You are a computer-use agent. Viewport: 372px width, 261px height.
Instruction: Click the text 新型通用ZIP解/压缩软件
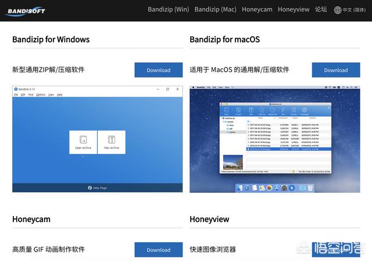click(x=48, y=70)
